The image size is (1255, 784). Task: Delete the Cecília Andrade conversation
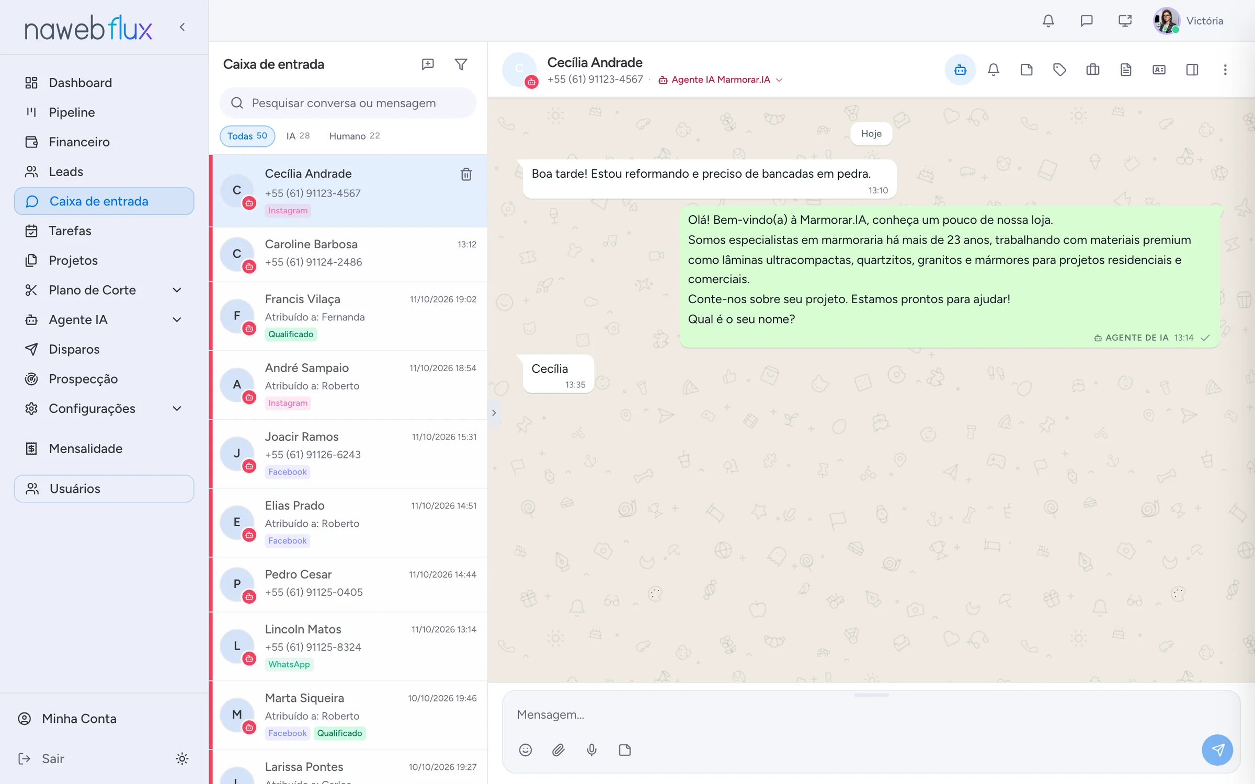[x=466, y=174]
